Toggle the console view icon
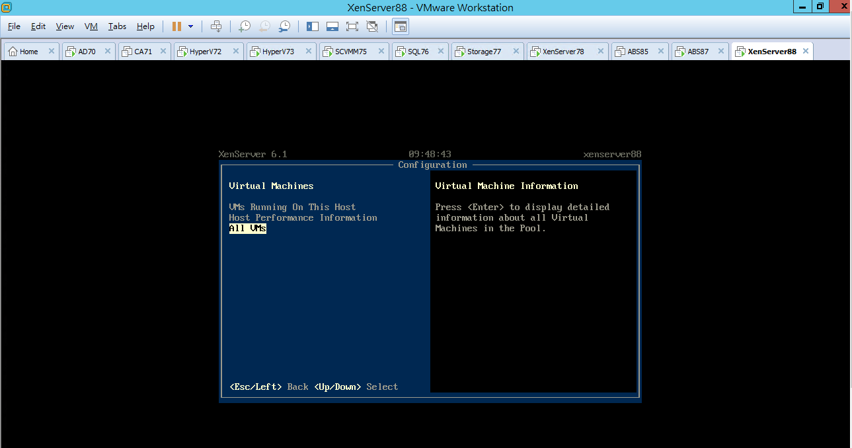The height and width of the screenshot is (448, 852). (401, 26)
